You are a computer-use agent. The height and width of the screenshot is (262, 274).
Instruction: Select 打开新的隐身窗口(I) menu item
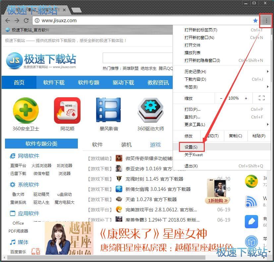(222, 60)
